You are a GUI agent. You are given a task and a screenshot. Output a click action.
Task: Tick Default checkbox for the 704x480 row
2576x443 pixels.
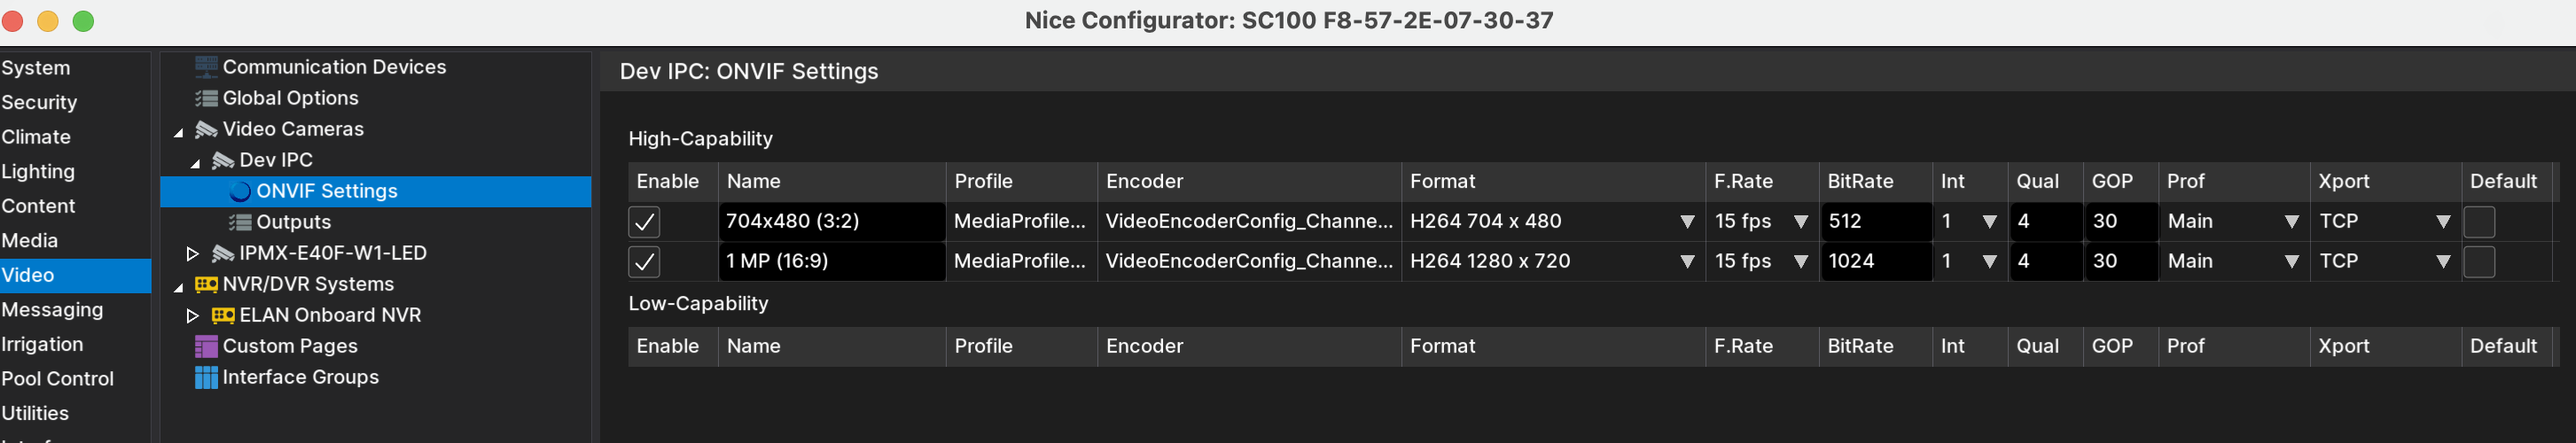point(2479,222)
